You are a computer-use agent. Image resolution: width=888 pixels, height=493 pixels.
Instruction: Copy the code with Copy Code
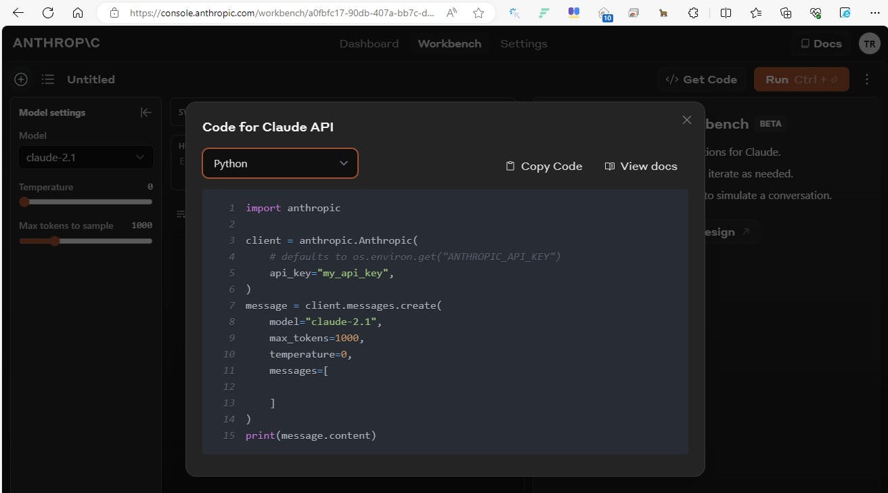544,166
